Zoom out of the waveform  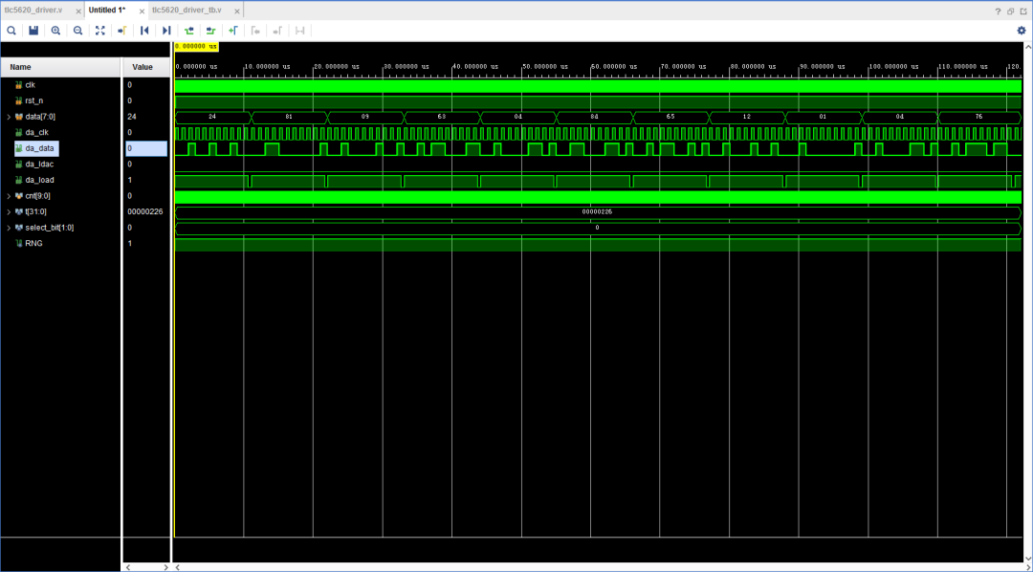pos(77,31)
